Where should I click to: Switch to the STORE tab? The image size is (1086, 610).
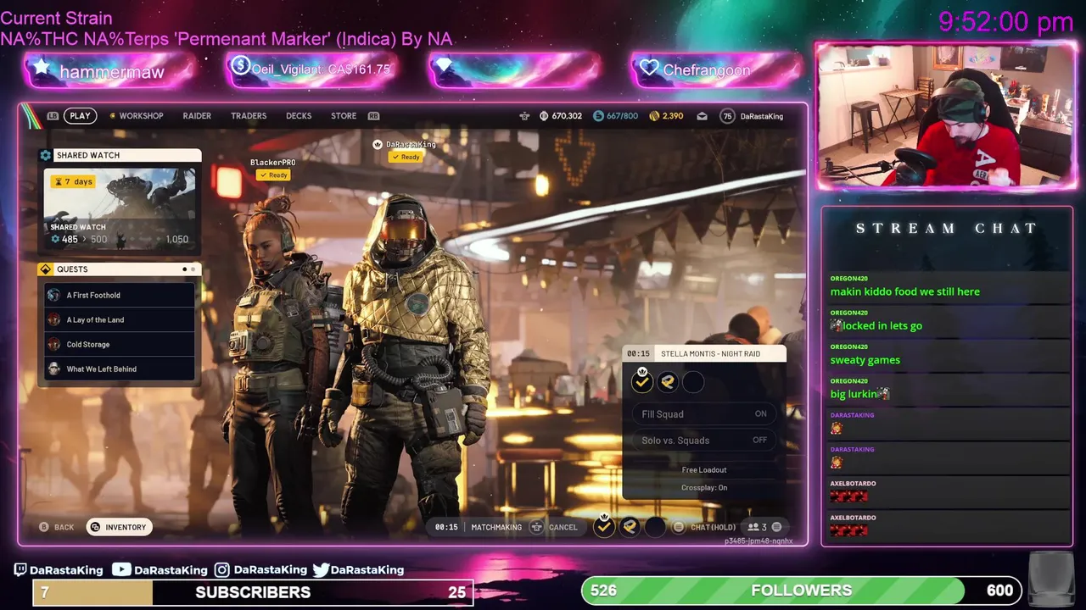344,116
